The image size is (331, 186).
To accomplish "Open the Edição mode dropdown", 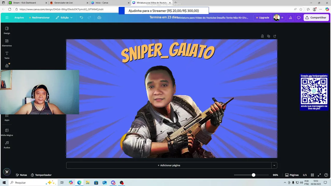I will click(x=64, y=18).
